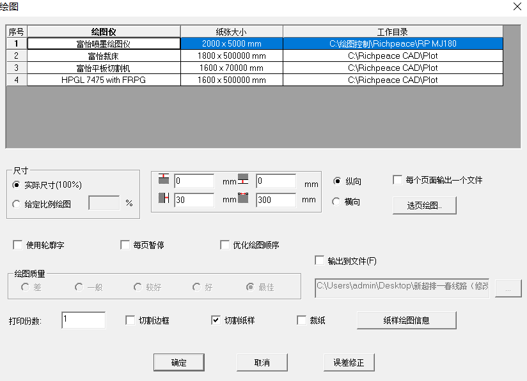The width and height of the screenshot is (527, 381).
Task: Open 选页绘图.. page selection
Action: point(424,205)
